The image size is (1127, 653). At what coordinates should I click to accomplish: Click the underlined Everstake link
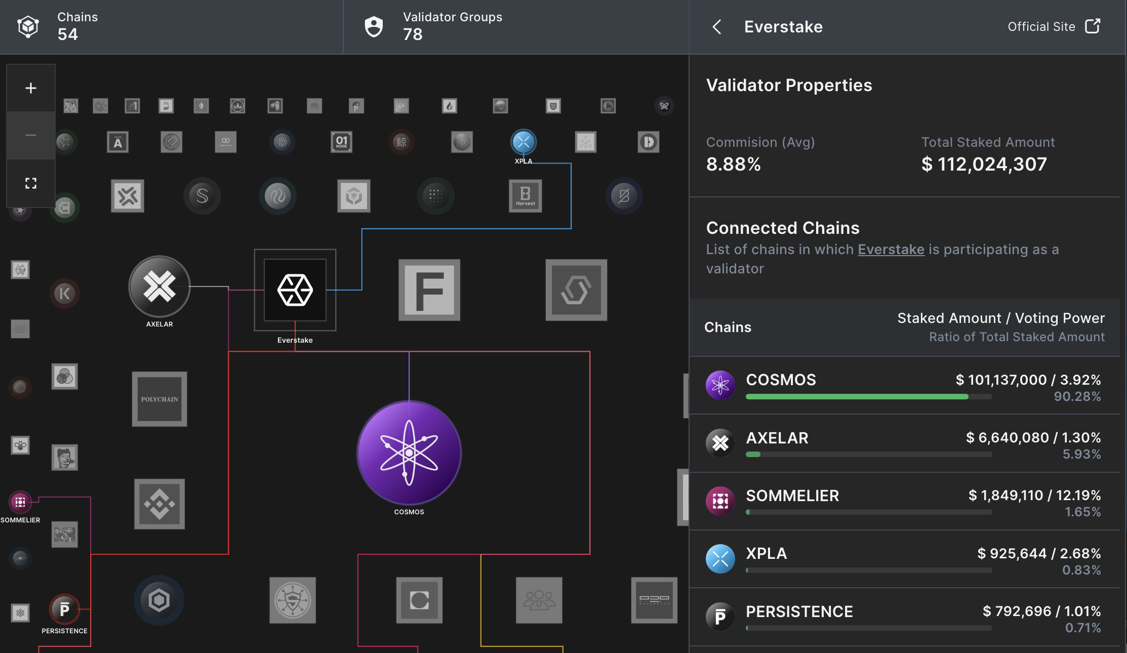(891, 250)
